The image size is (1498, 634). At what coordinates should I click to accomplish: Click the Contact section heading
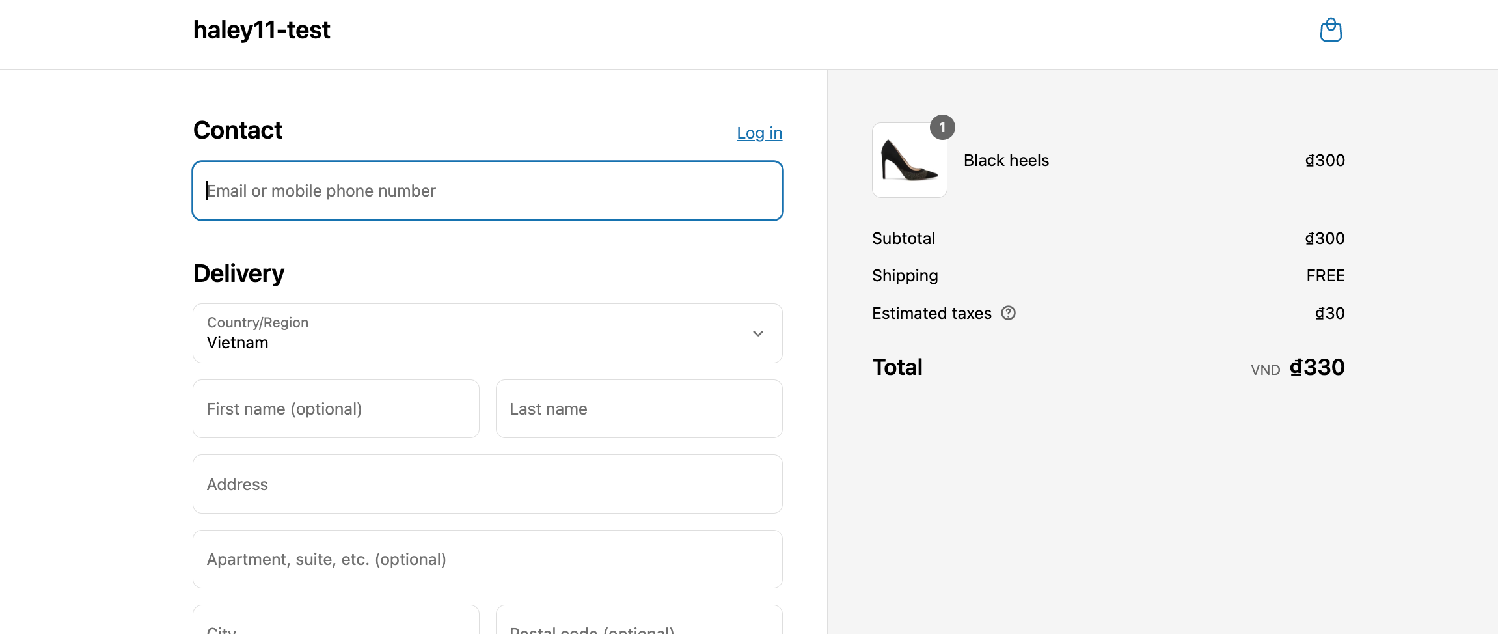coord(238,130)
